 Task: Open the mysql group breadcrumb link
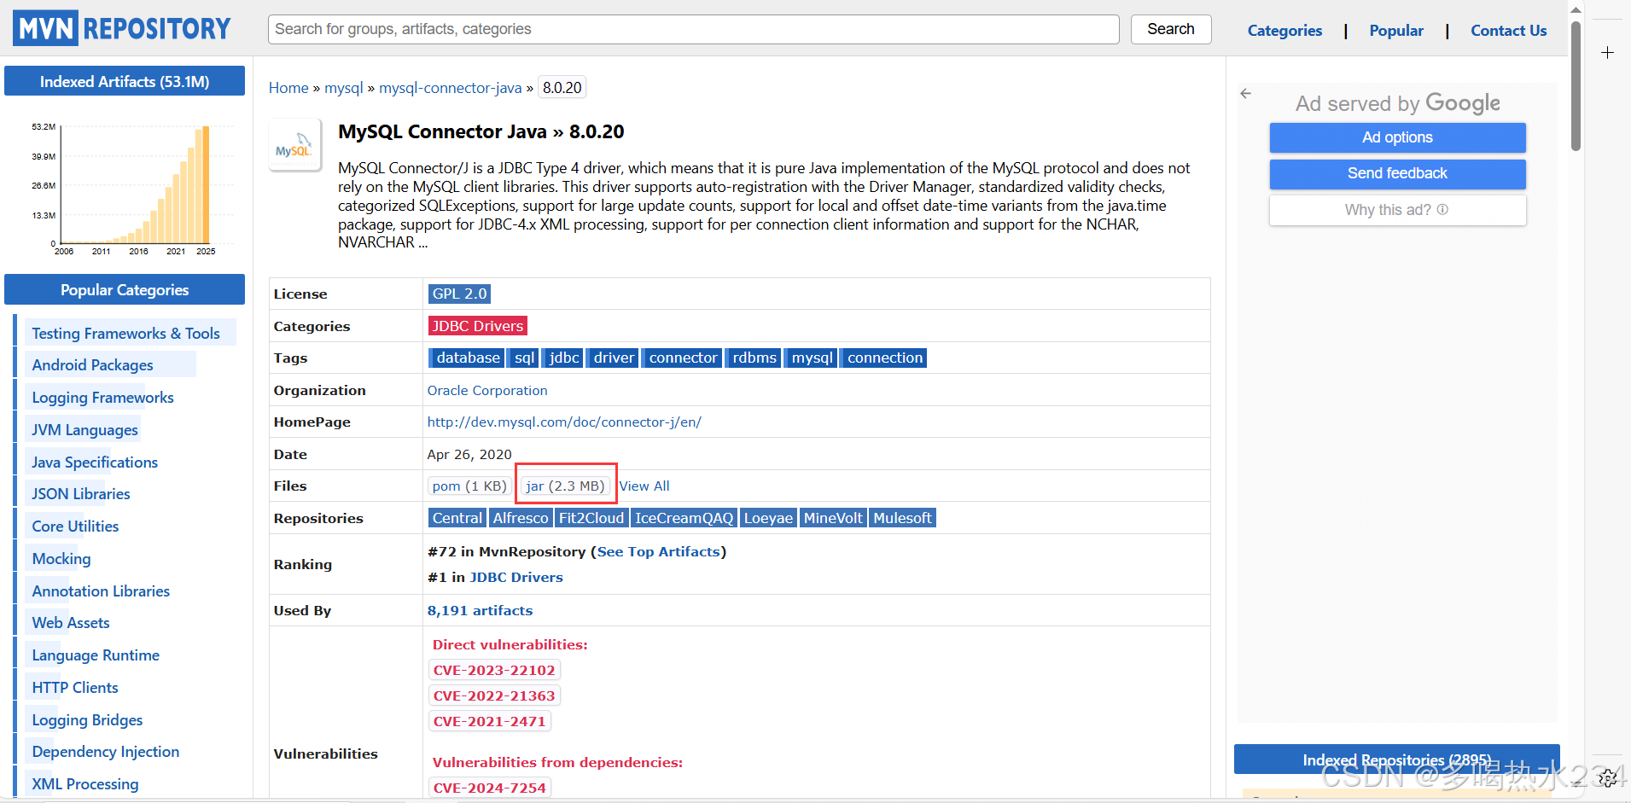pos(344,88)
